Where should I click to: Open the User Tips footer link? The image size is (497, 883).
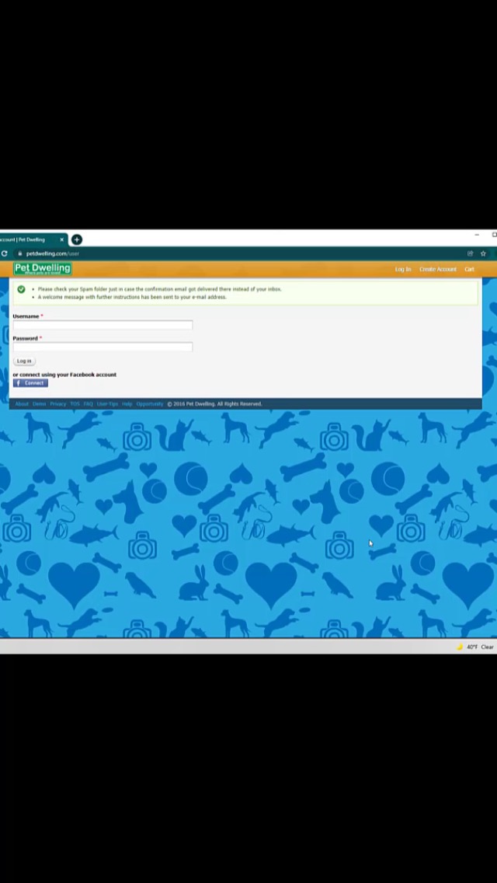tap(107, 403)
